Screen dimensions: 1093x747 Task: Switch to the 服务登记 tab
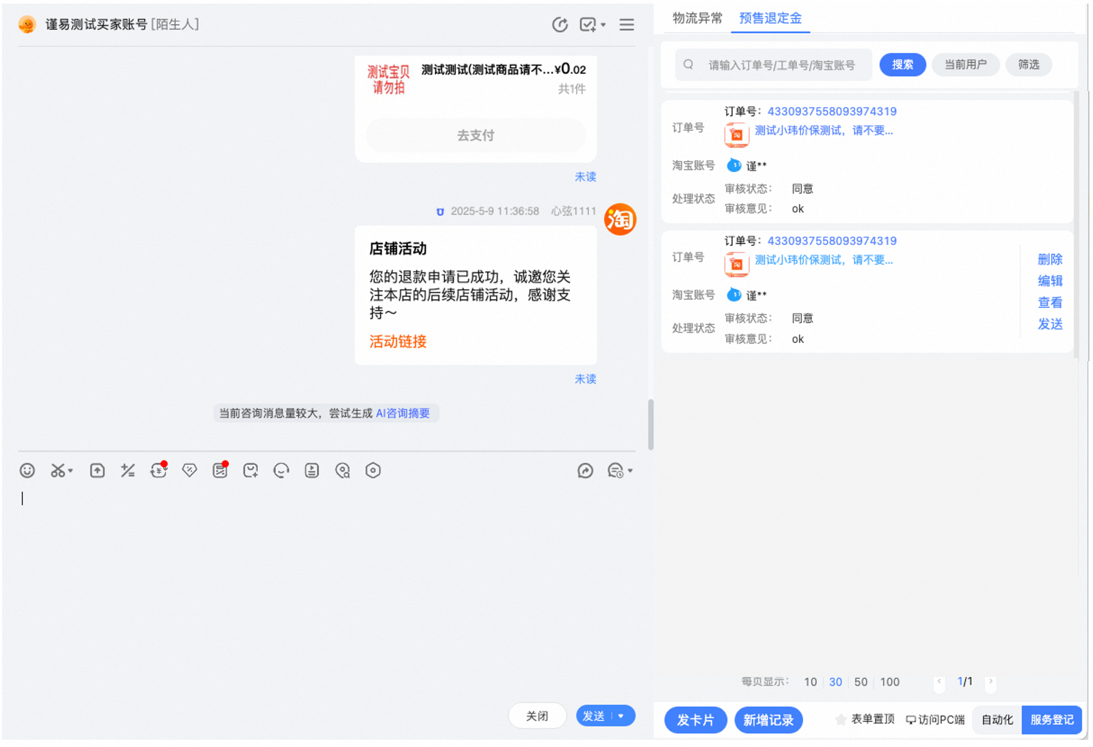pos(1052,720)
